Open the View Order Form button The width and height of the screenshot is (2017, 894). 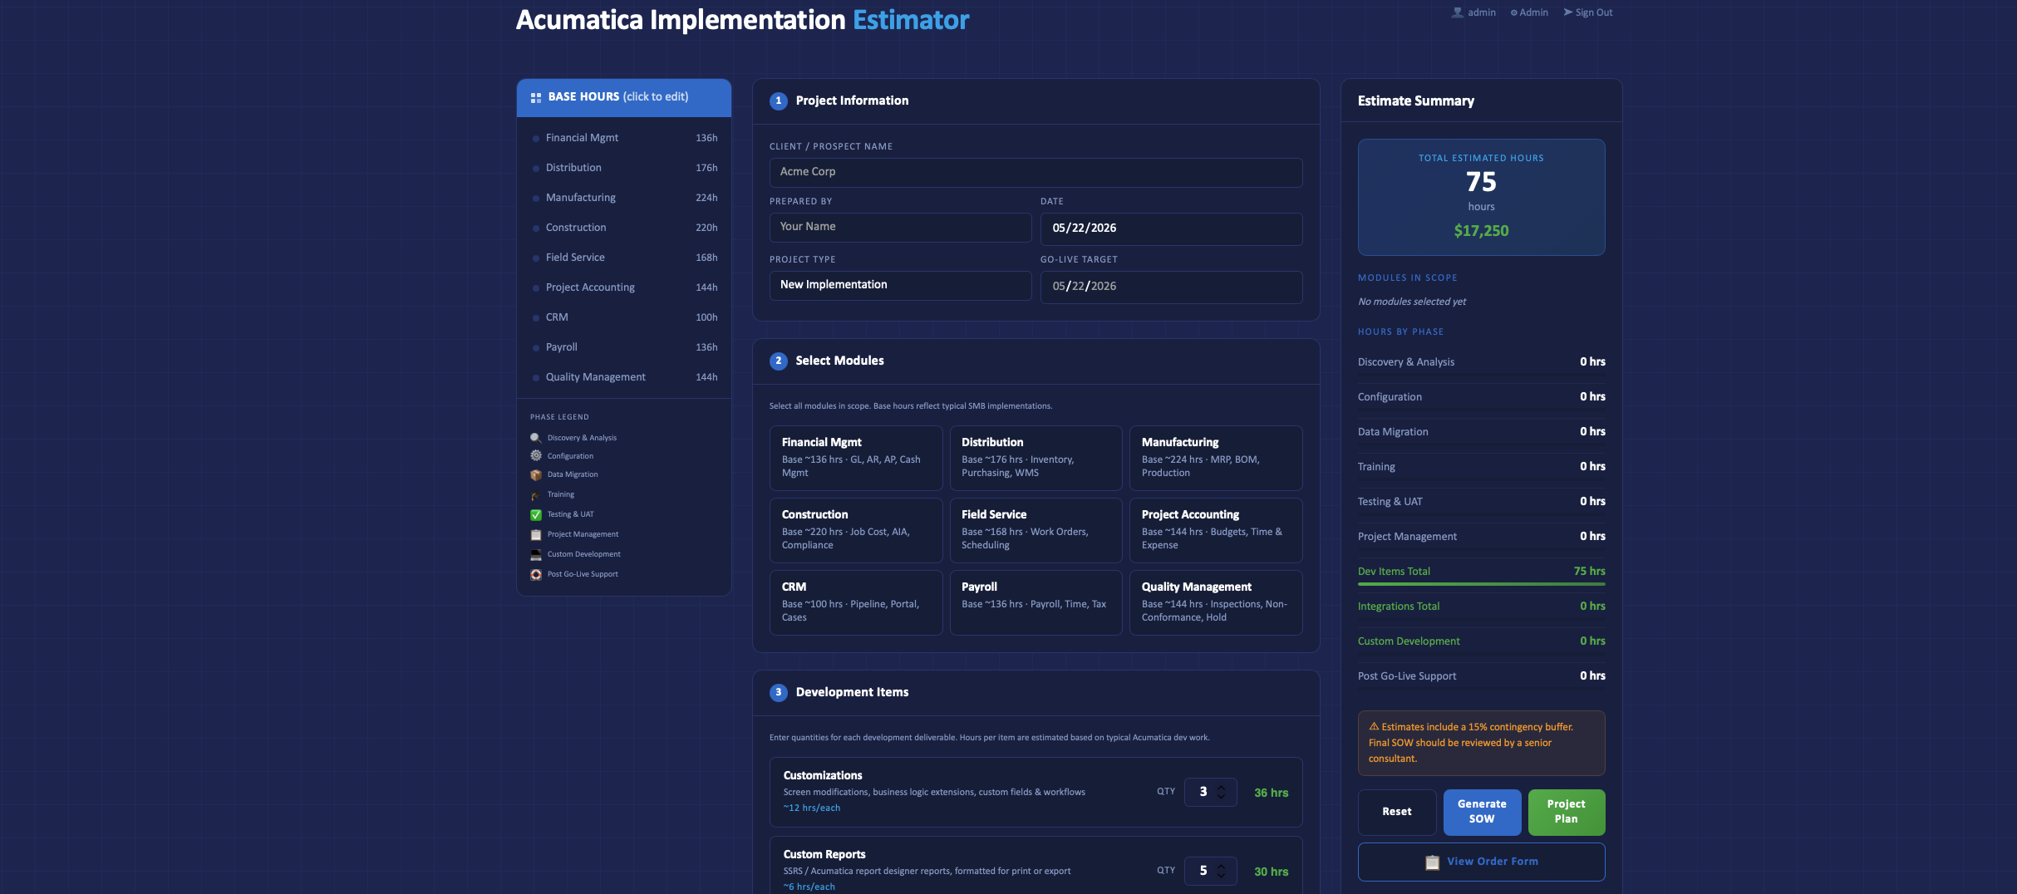pyautogui.click(x=1482, y=862)
